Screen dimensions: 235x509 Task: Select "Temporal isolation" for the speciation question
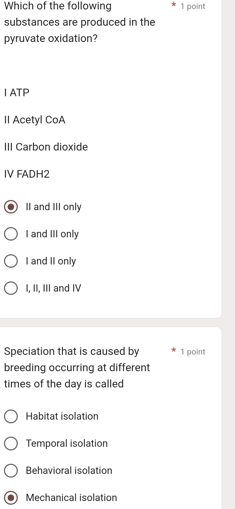[11, 443]
